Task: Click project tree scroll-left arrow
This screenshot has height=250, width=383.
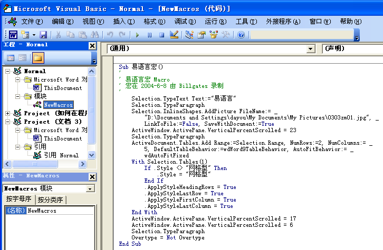Action: click(x=7, y=164)
